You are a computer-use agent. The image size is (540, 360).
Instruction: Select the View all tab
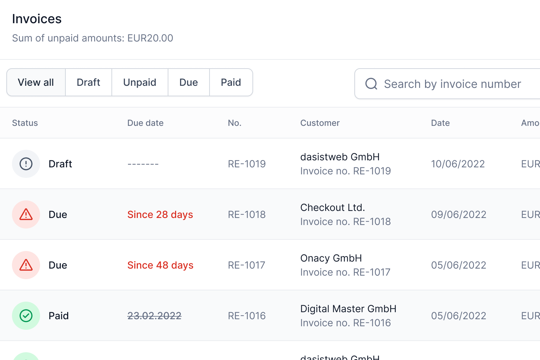coord(36,82)
